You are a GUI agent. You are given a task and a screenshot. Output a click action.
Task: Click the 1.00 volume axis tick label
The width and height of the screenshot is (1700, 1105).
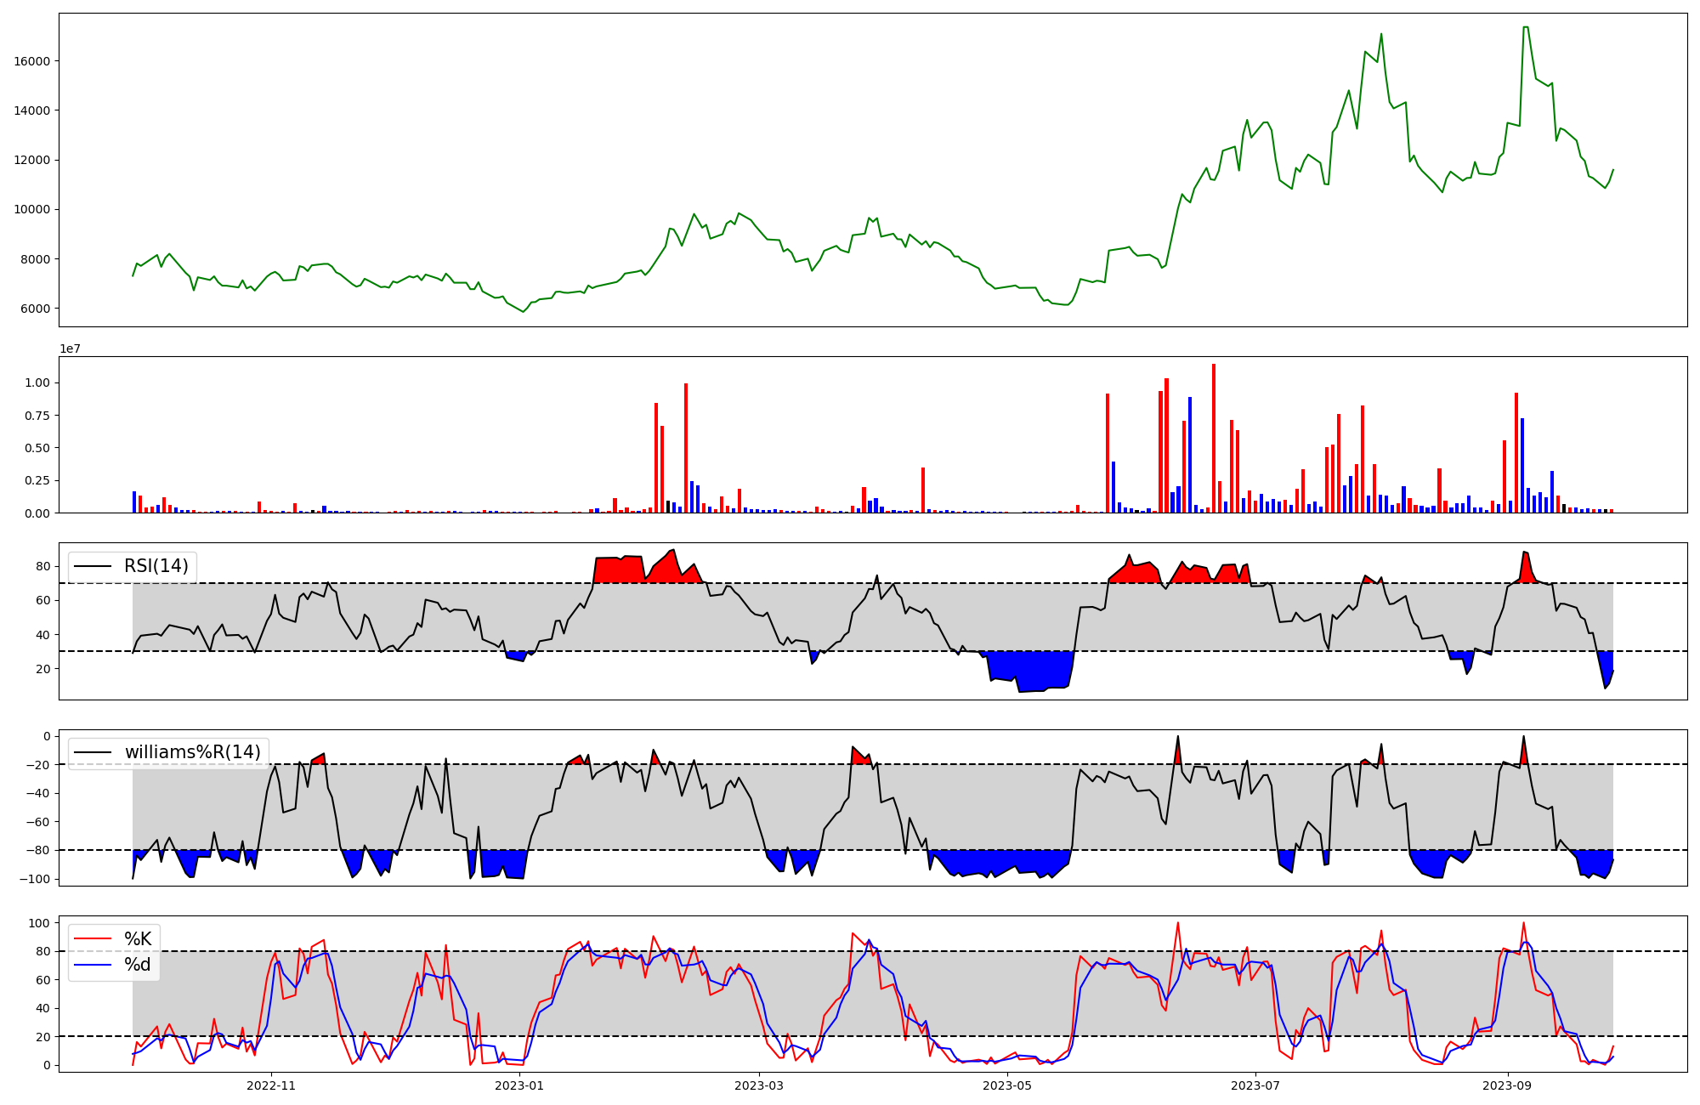click(37, 383)
